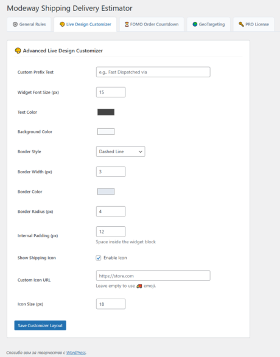Focus the Custom Prefix Text field
The height and width of the screenshot is (357, 280).
coord(153,72)
